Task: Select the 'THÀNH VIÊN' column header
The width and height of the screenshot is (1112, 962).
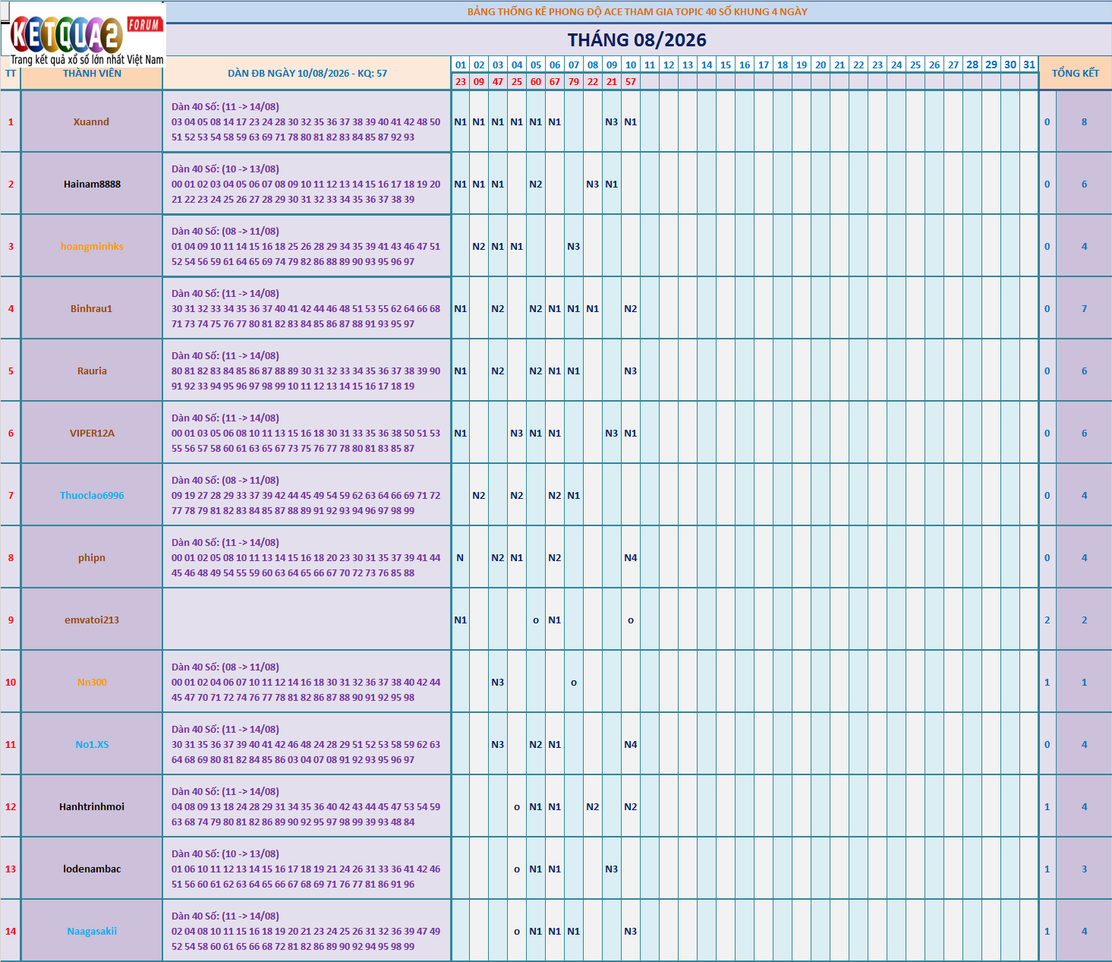Action: [92, 74]
